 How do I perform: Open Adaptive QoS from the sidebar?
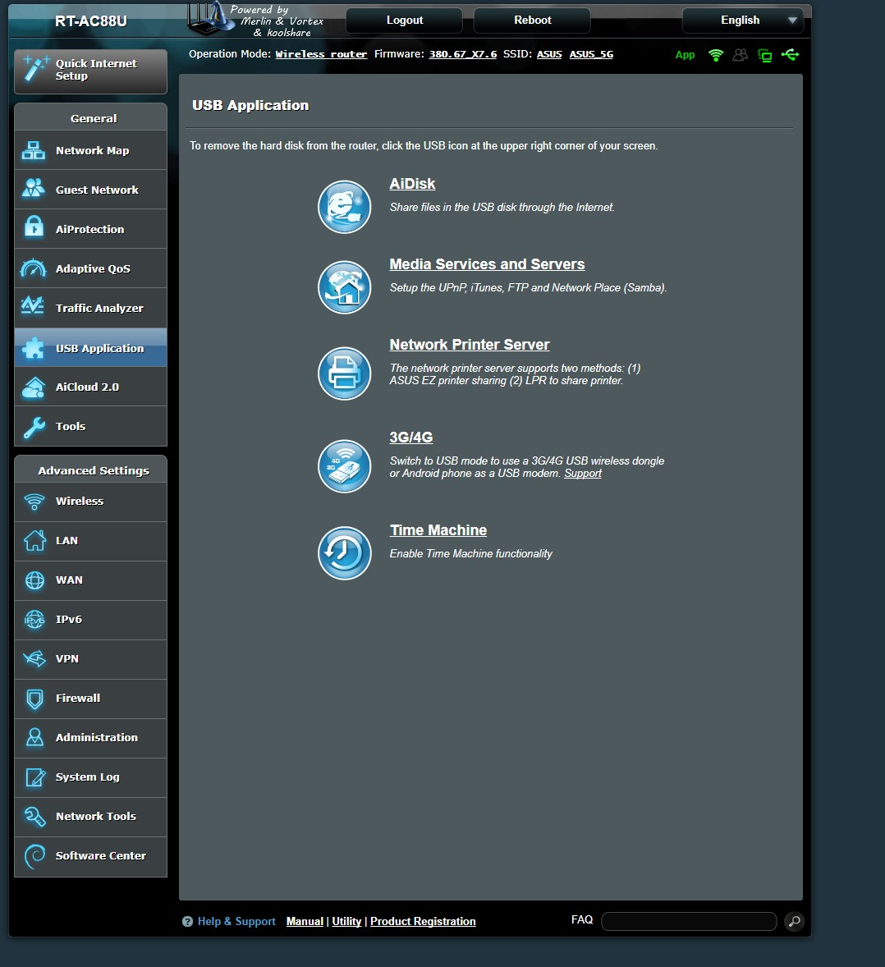tap(90, 269)
